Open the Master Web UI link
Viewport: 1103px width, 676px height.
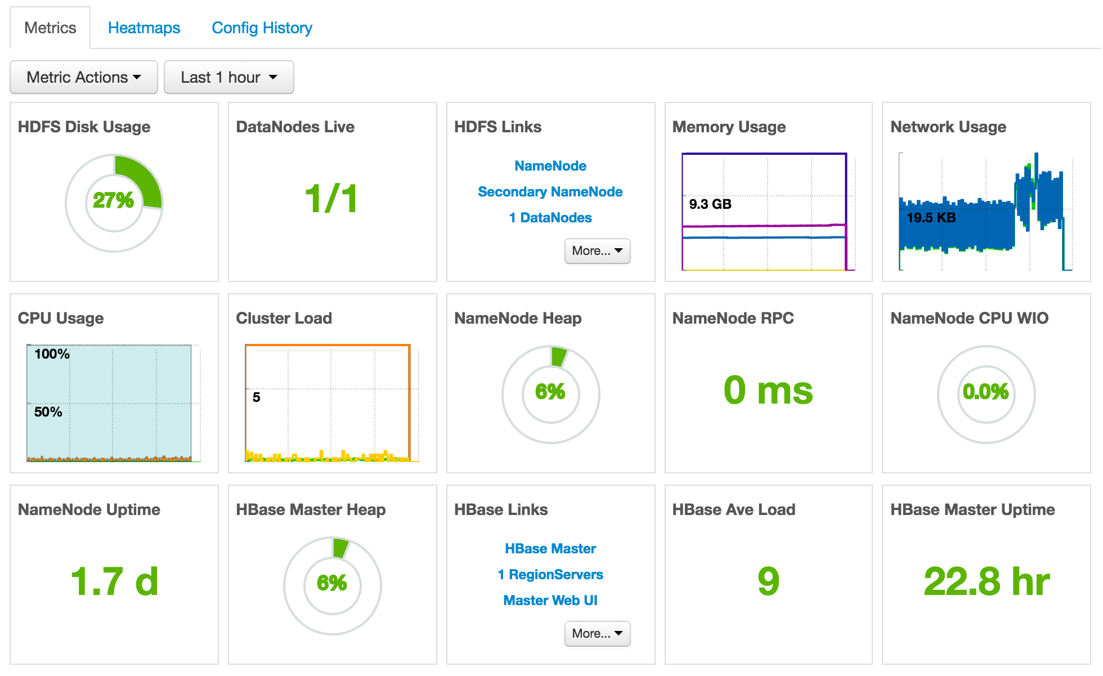pos(550,601)
